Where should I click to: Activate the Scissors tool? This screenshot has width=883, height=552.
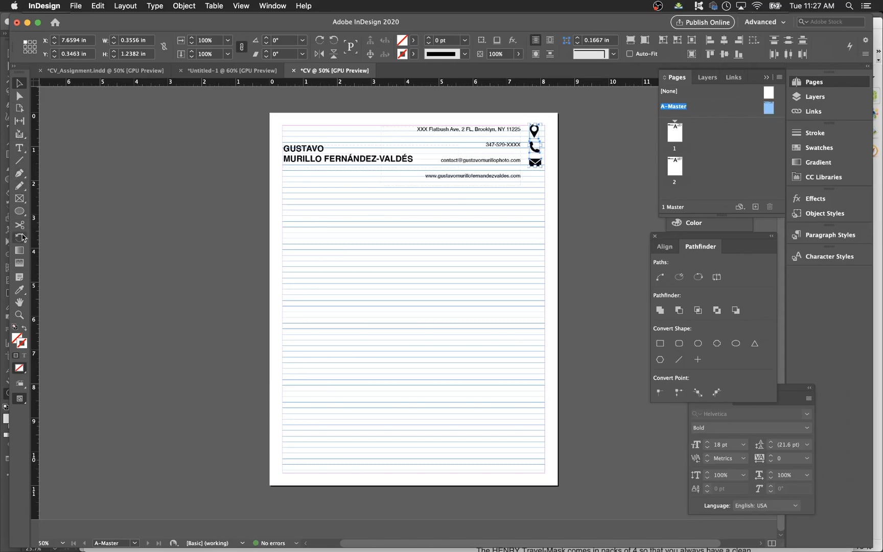coord(19,225)
